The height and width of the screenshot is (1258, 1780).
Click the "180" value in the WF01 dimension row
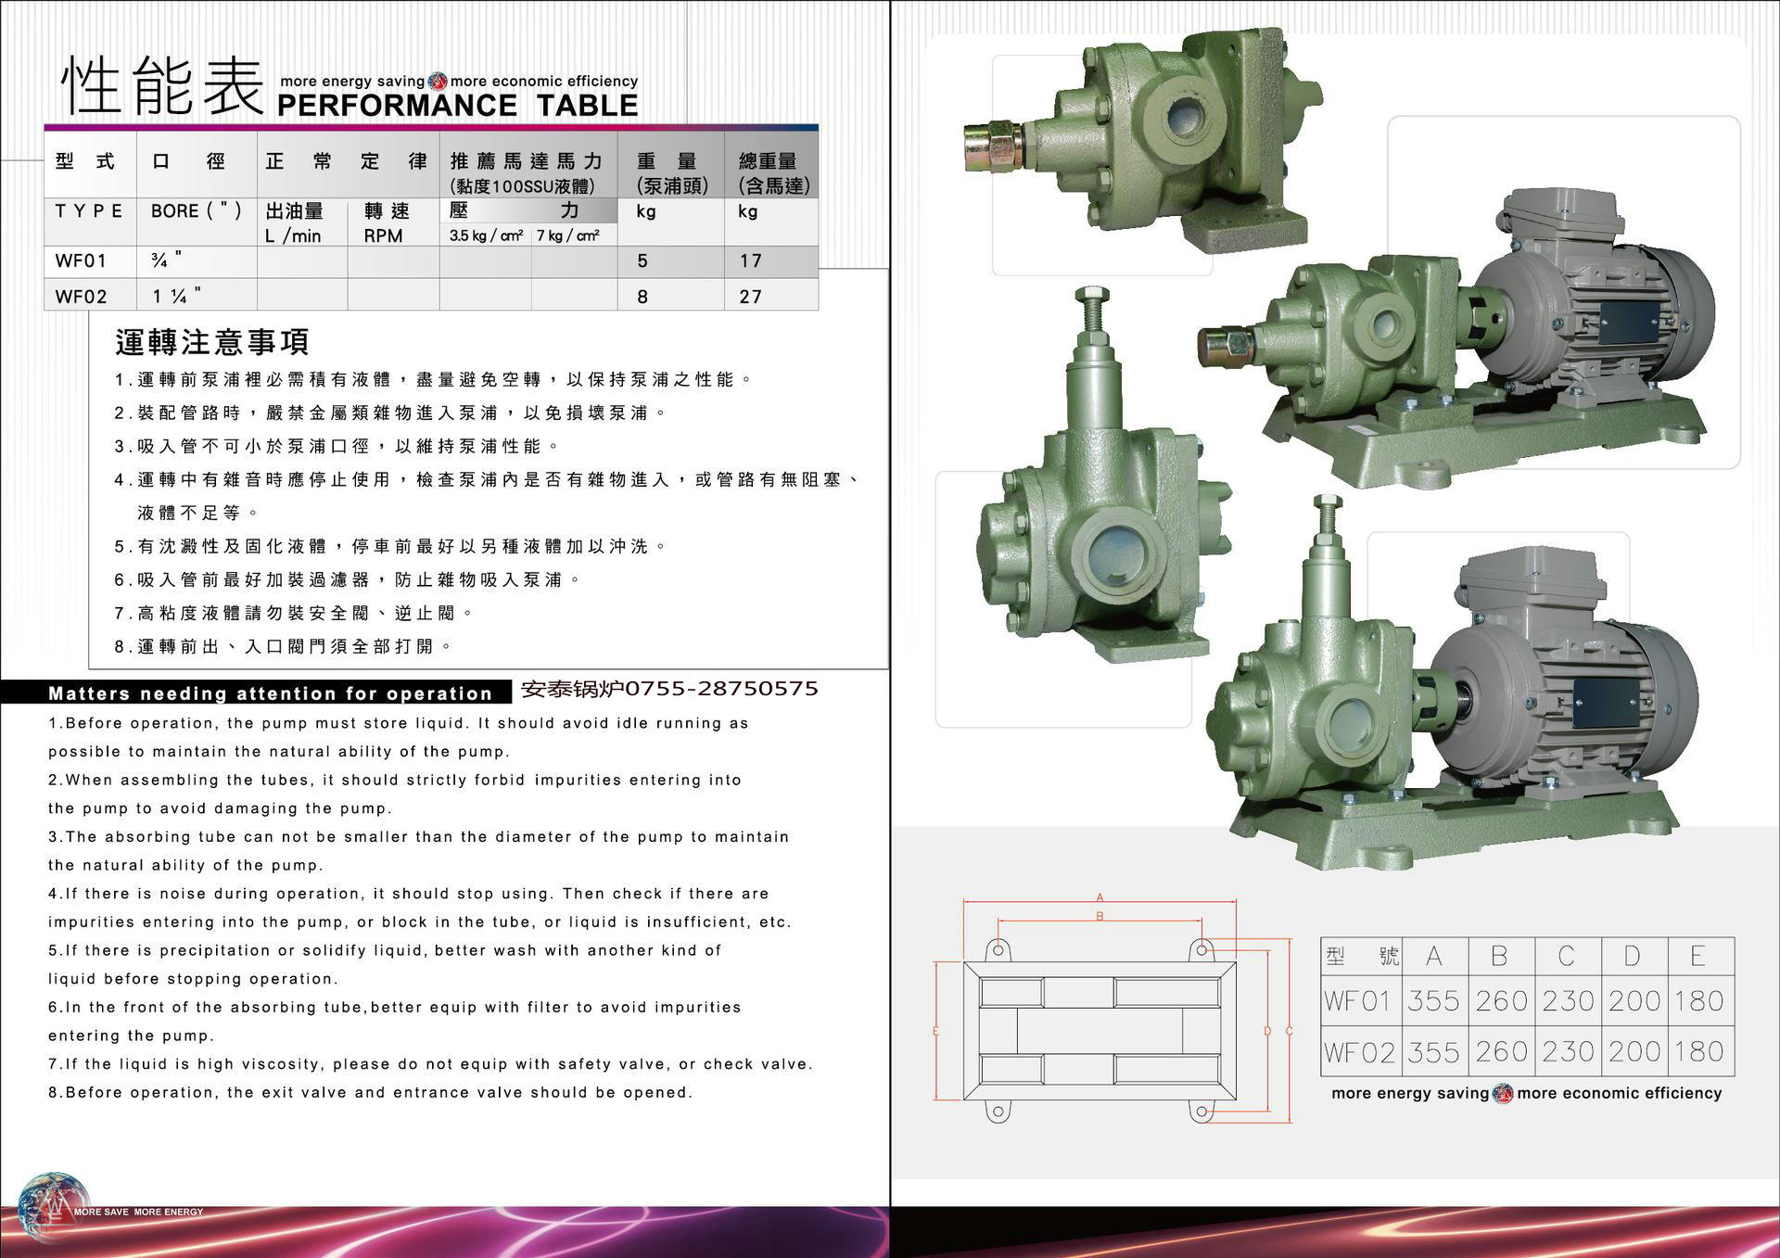point(1699,1001)
